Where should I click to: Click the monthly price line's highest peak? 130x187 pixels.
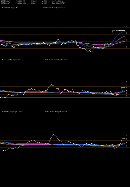coord(54,135)
